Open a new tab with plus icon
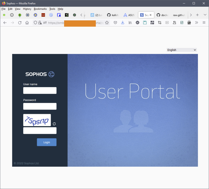Viewport: 209px width, 189px height. [197, 15]
